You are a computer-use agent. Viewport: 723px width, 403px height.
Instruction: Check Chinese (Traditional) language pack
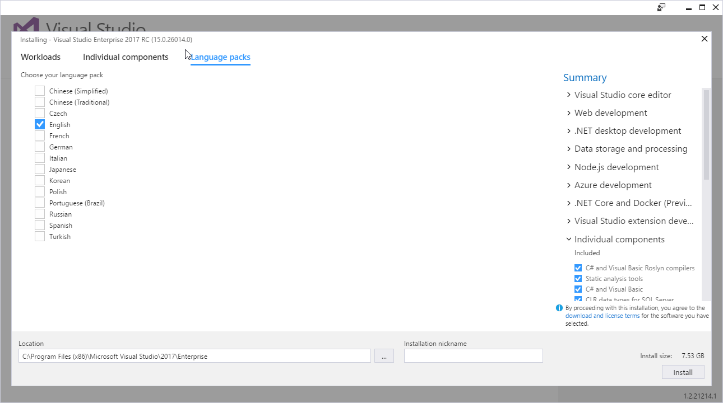(x=40, y=102)
